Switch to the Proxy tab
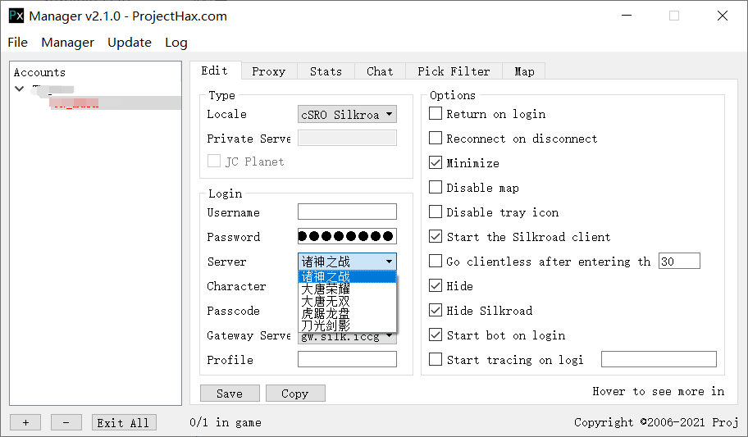Viewport: 748px width, 437px height. [268, 71]
